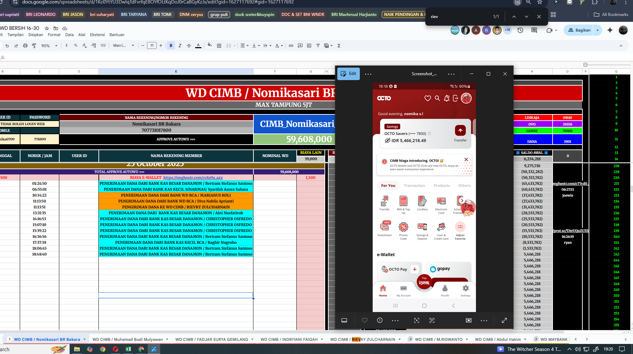
Task: Select the 59,608,000 CIMB balance cell
Action: click(294, 139)
